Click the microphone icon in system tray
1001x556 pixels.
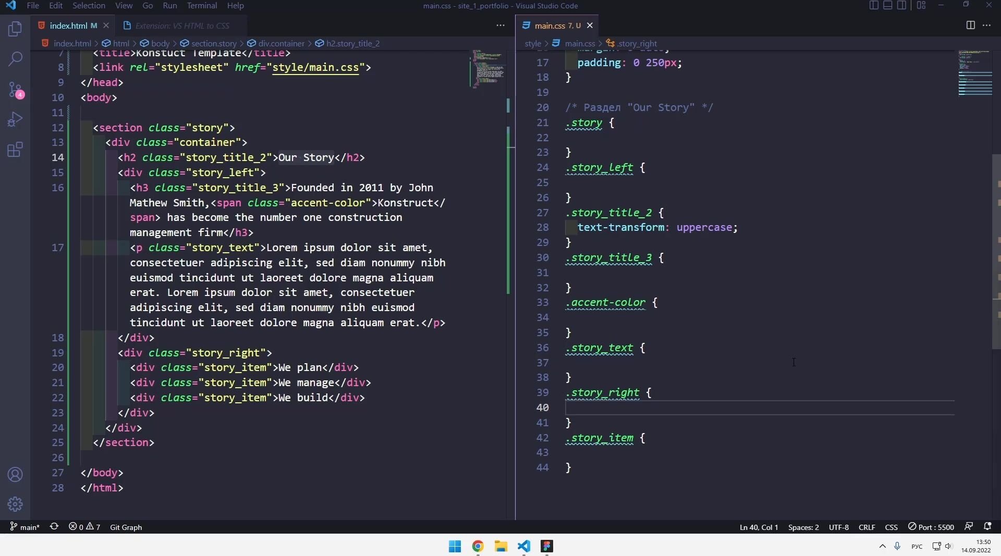[897, 546]
